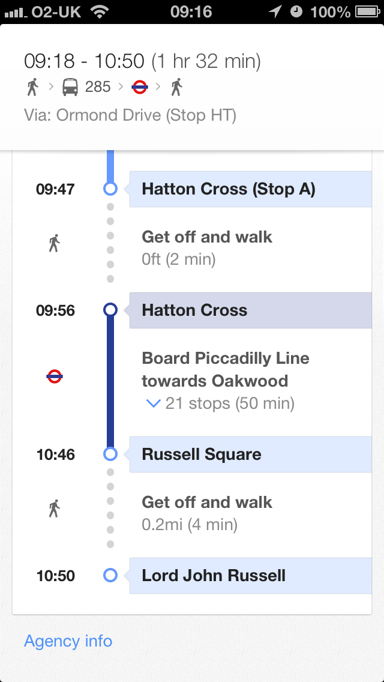Tap the location arrow in status bar
This screenshot has height=682, width=384.
tap(275, 12)
